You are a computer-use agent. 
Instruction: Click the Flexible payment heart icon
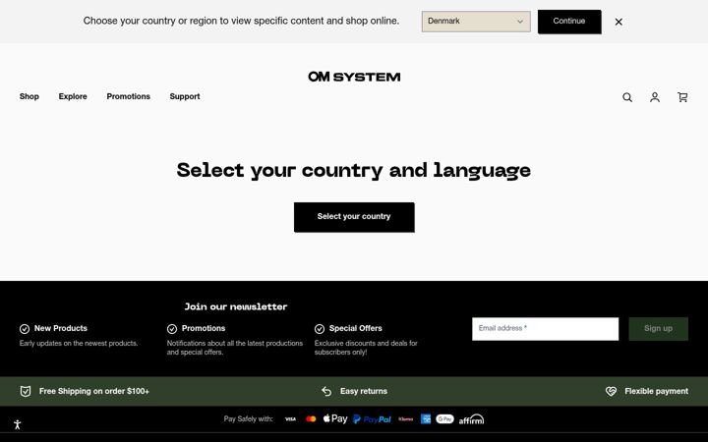click(x=611, y=391)
